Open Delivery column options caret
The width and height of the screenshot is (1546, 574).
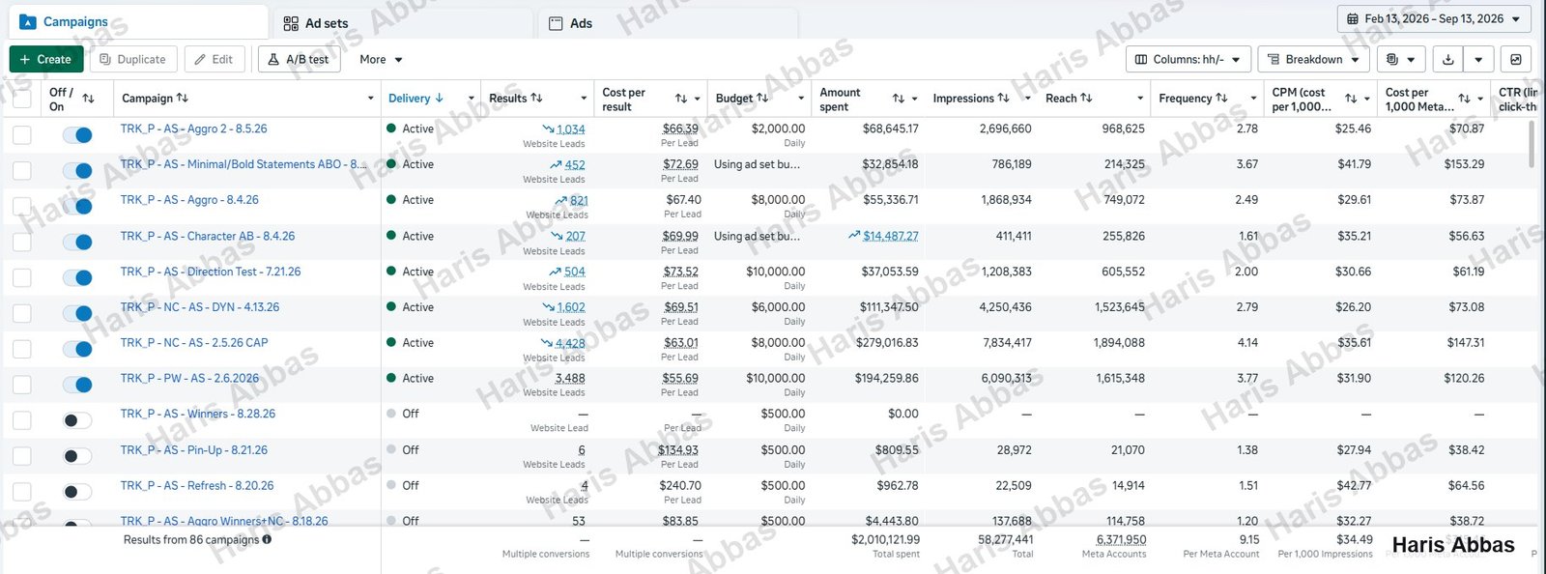pos(471,99)
